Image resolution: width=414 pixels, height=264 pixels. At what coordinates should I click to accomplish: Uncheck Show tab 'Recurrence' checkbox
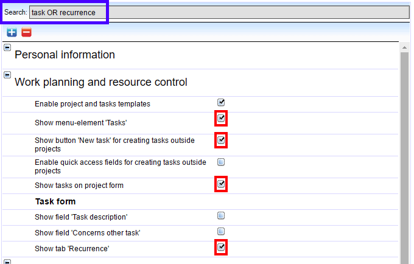[221, 247]
